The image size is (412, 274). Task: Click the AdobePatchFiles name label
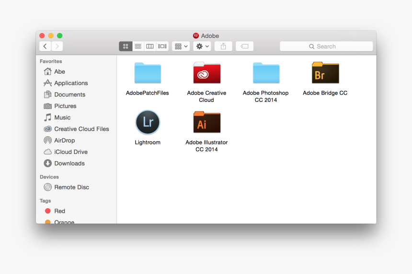click(148, 93)
